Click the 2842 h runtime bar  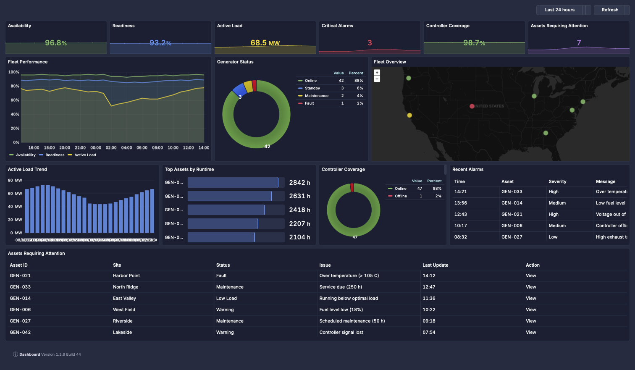tap(233, 182)
